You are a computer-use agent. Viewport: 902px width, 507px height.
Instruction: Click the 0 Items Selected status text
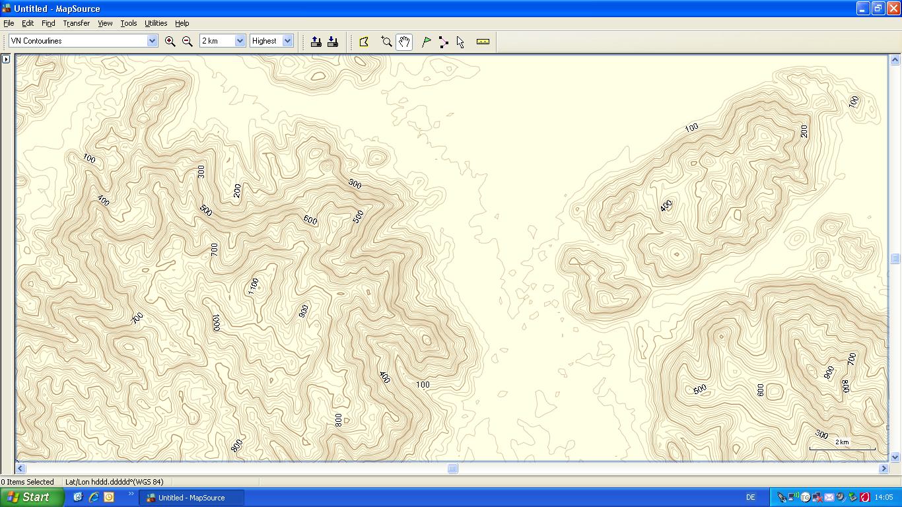pyautogui.click(x=28, y=482)
